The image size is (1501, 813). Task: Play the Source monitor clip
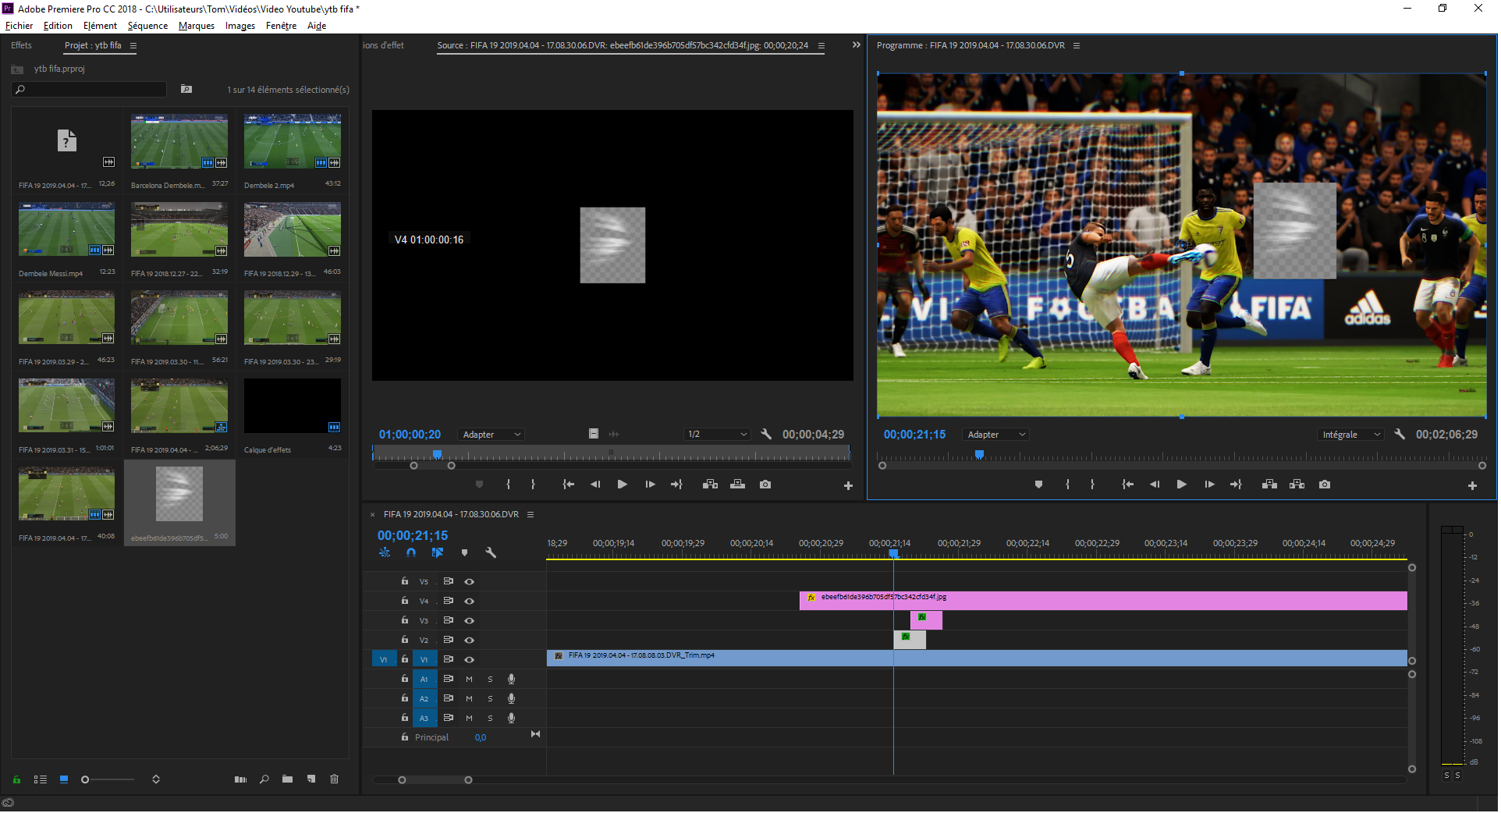pyautogui.click(x=623, y=485)
